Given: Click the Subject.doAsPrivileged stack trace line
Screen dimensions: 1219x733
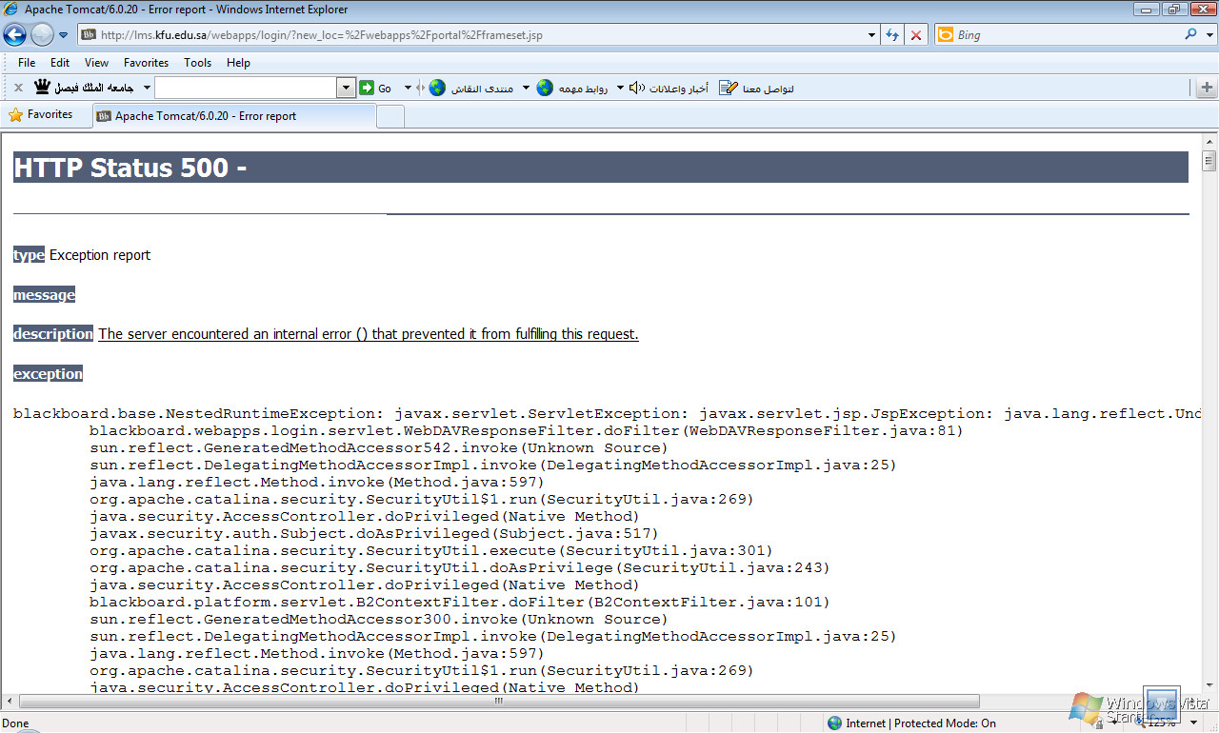Looking at the screenshot, I should [374, 533].
